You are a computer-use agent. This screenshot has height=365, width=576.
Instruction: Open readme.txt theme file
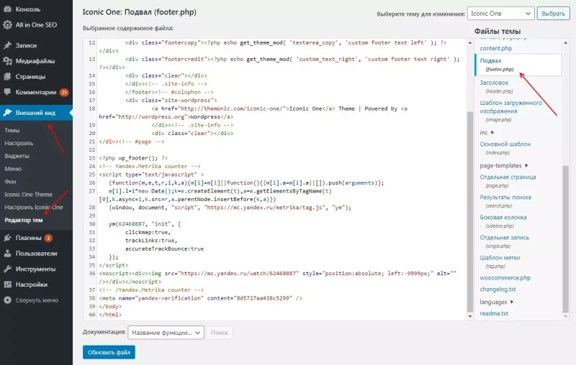pyautogui.click(x=494, y=314)
